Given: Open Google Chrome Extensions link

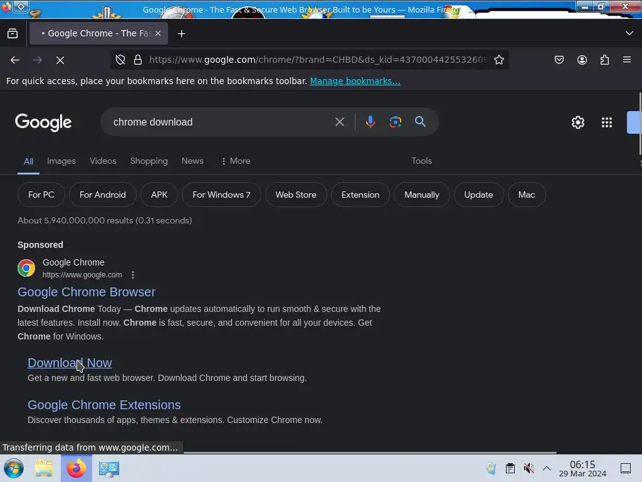Looking at the screenshot, I should point(104,405).
